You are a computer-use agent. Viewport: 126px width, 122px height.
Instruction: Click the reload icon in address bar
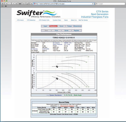tap(93, 4)
